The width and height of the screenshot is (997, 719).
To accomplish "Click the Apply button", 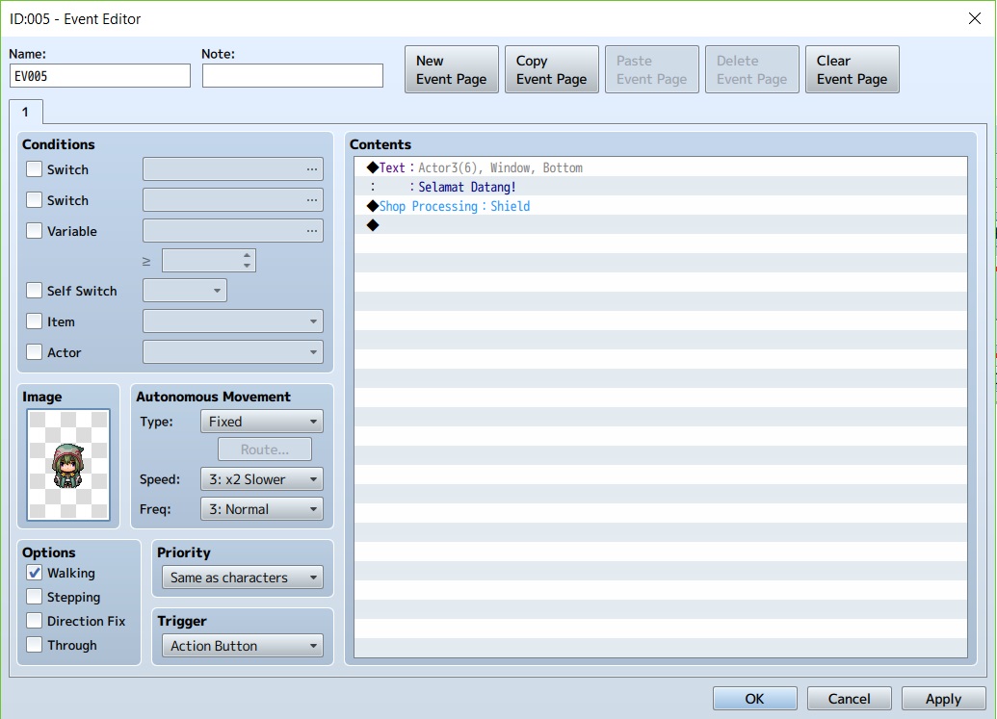I will tap(944, 699).
